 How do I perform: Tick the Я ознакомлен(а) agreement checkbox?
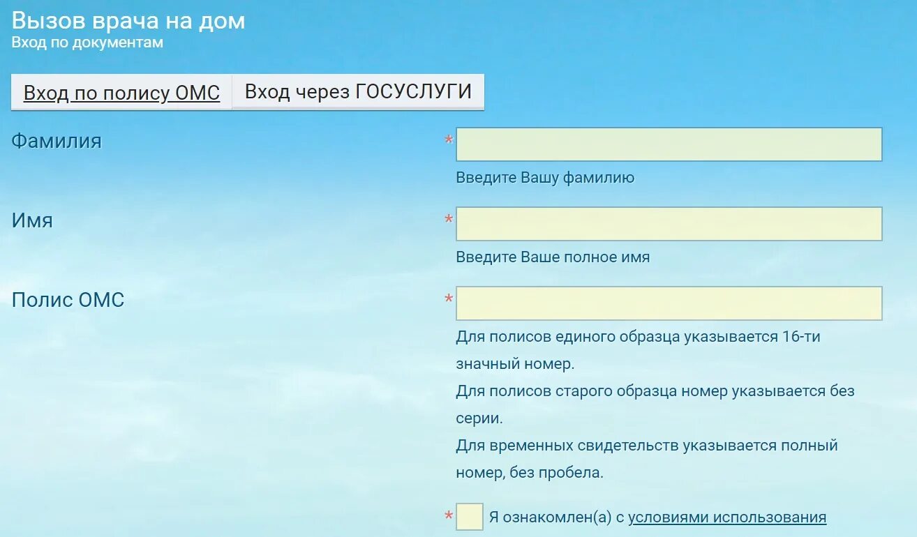coord(470,517)
